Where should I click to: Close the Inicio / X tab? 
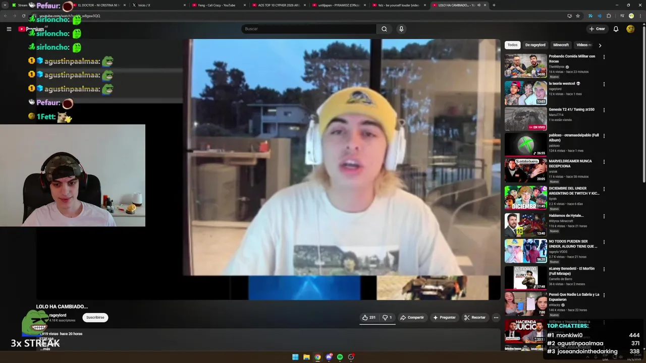(x=185, y=5)
